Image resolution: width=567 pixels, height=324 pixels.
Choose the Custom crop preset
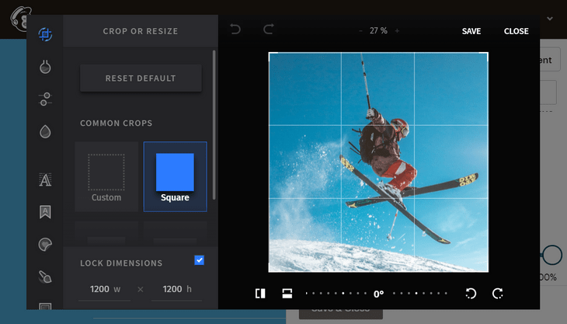click(106, 176)
